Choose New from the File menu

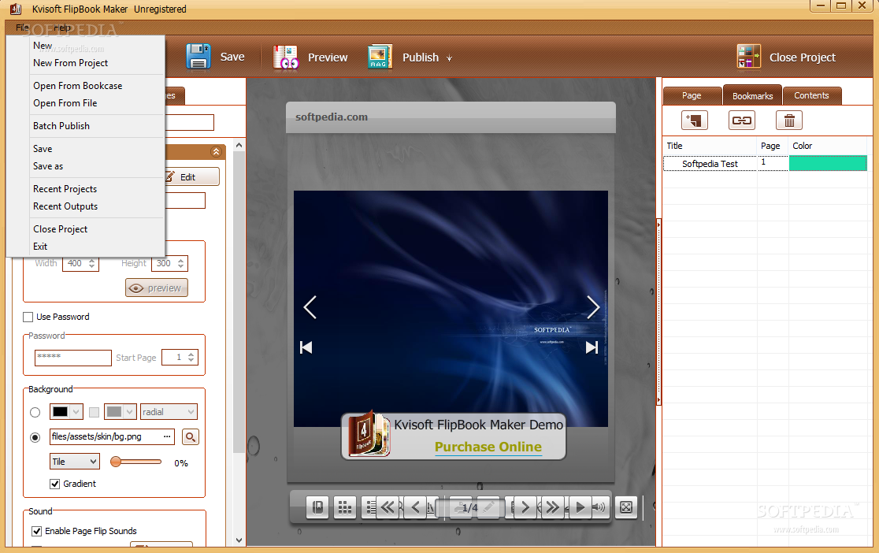(x=43, y=46)
